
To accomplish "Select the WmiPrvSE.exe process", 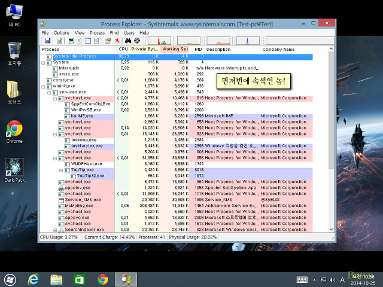I will point(176,110).
